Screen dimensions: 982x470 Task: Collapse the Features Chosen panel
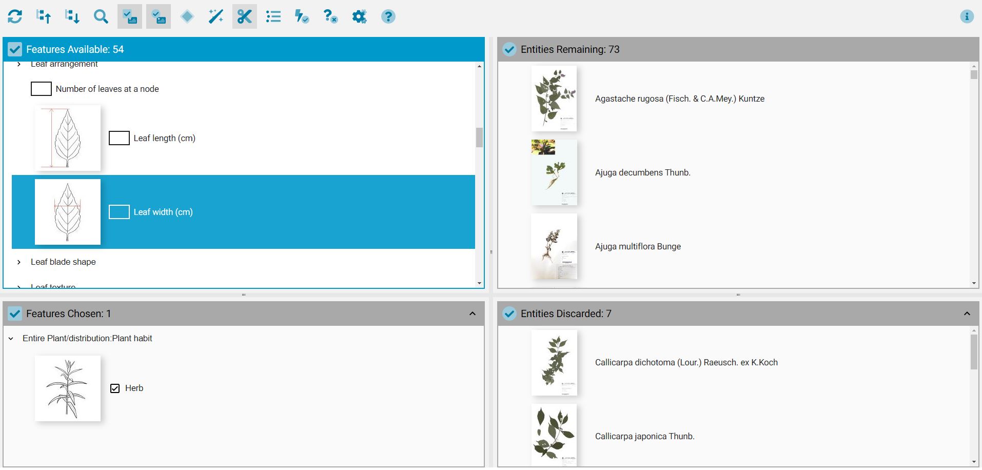[x=473, y=314]
